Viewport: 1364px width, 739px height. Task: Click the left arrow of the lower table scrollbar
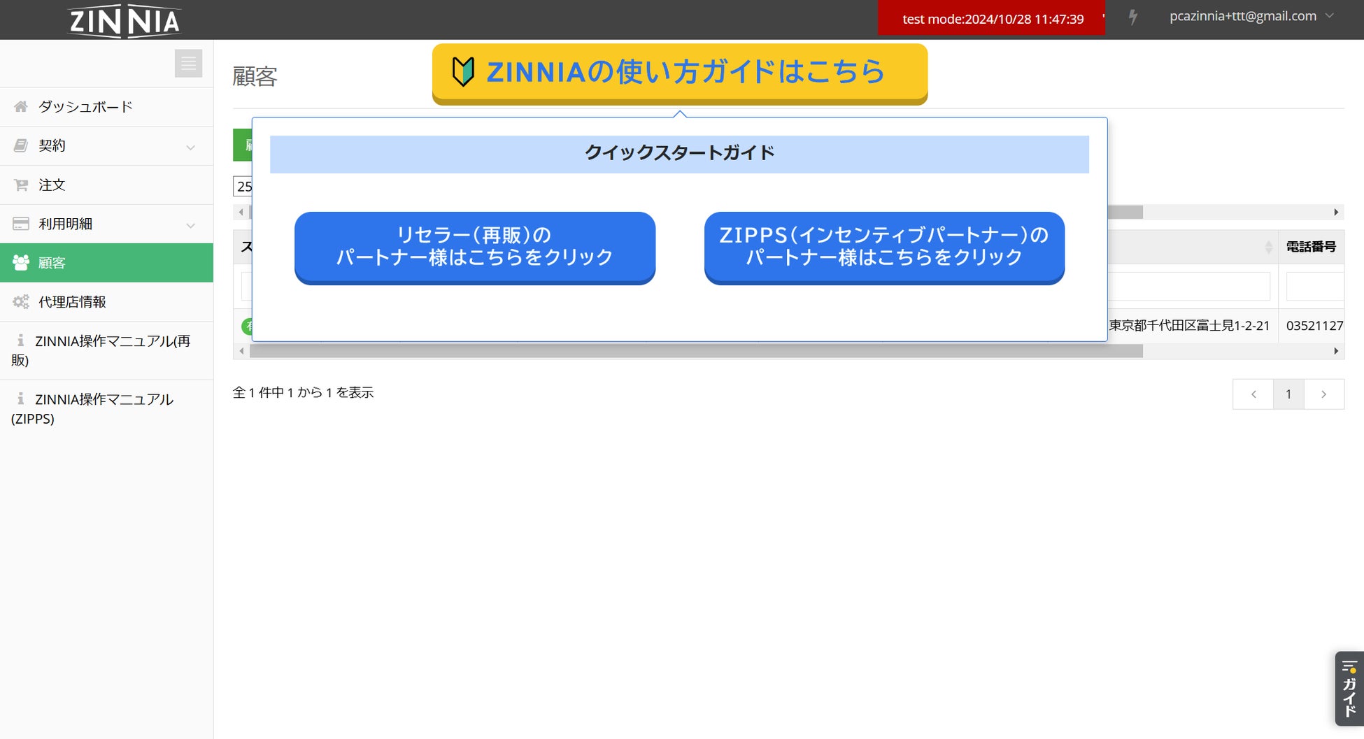[x=241, y=351]
